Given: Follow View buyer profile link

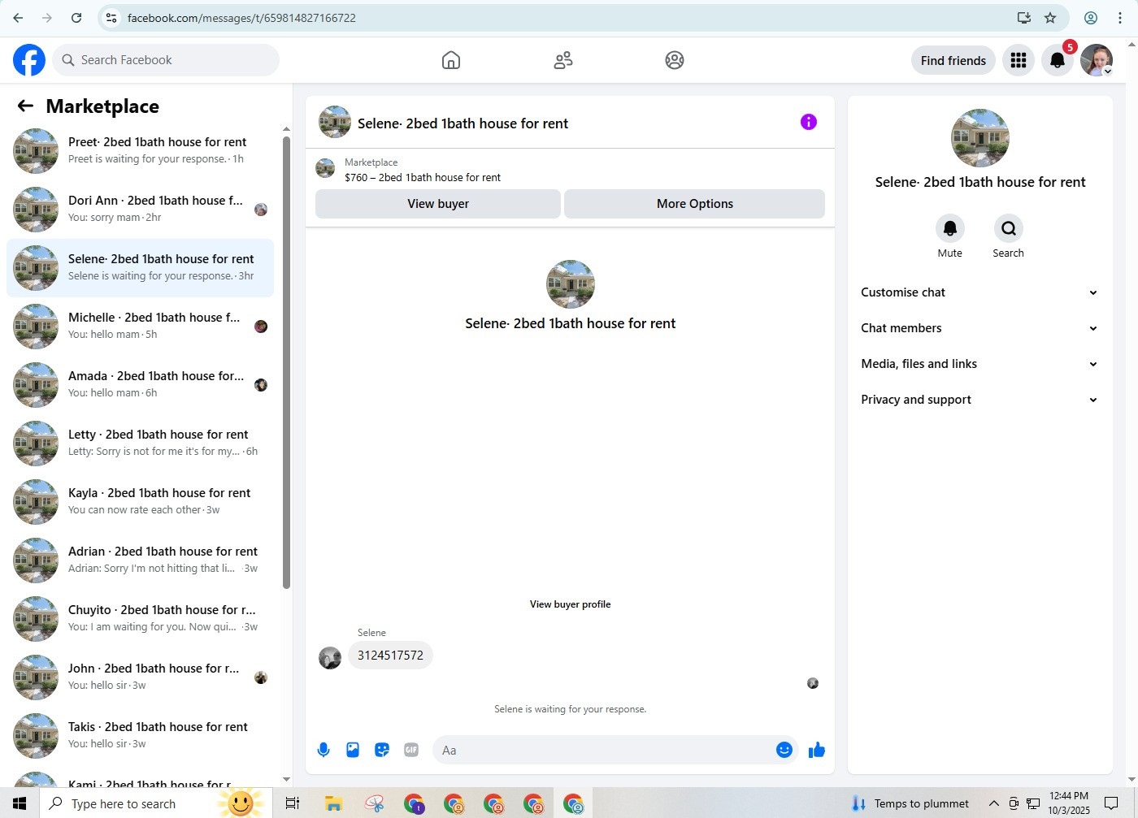Looking at the screenshot, I should click(x=570, y=604).
